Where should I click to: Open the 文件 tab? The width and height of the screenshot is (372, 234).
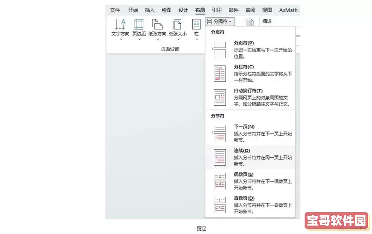pos(115,10)
